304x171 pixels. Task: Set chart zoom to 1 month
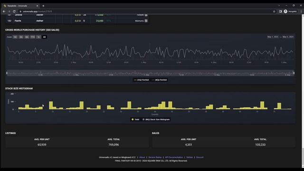(x=15, y=37)
